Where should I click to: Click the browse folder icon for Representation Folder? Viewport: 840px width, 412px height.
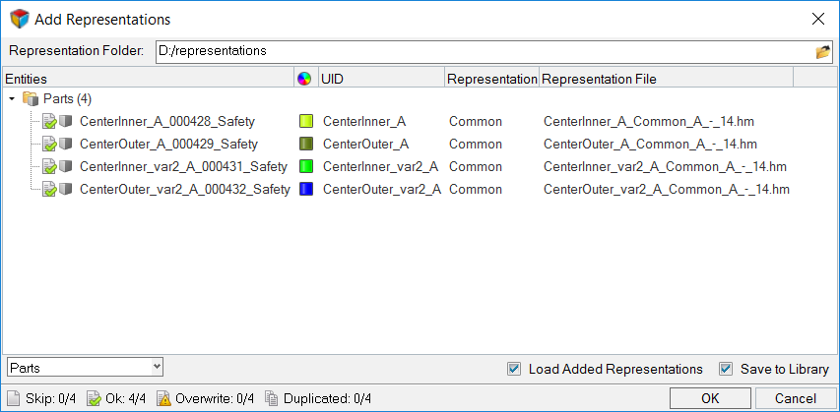tap(823, 51)
